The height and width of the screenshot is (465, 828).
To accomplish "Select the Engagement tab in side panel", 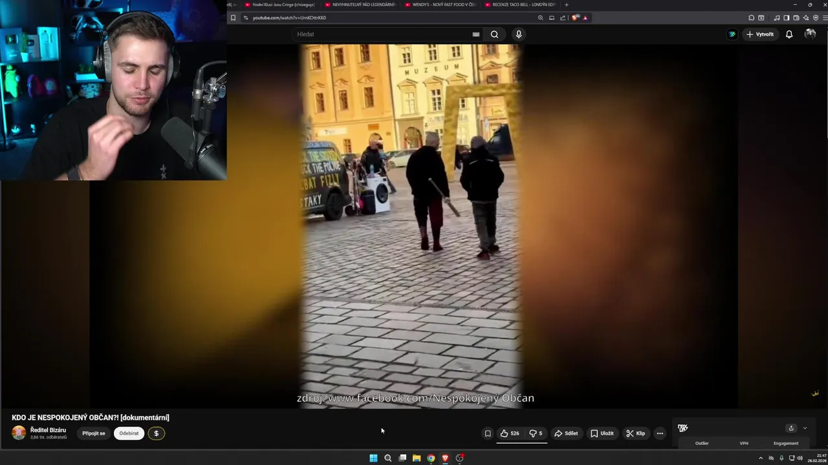I will 786,444.
